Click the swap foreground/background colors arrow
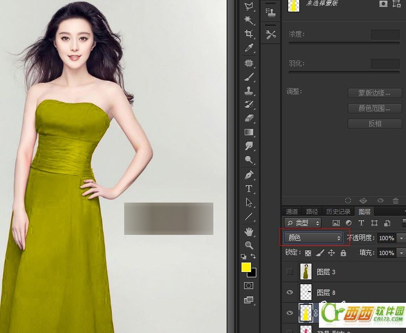 point(253,257)
